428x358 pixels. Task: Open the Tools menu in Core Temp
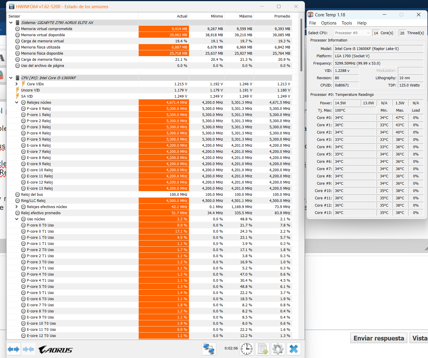tap(347, 23)
